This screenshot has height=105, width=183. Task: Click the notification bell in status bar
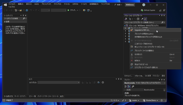click(162, 100)
